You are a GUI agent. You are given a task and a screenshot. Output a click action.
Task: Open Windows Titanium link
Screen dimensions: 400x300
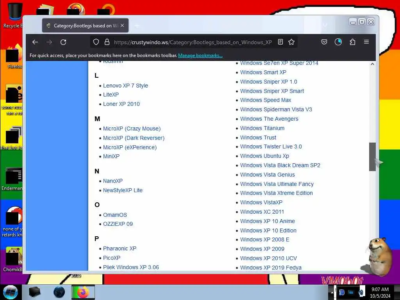click(262, 128)
